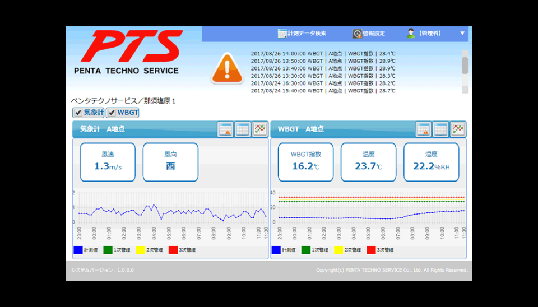Click the 警報設定 alarm clock icon
This screenshot has width=538, height=307.
[x=357, y=34]
